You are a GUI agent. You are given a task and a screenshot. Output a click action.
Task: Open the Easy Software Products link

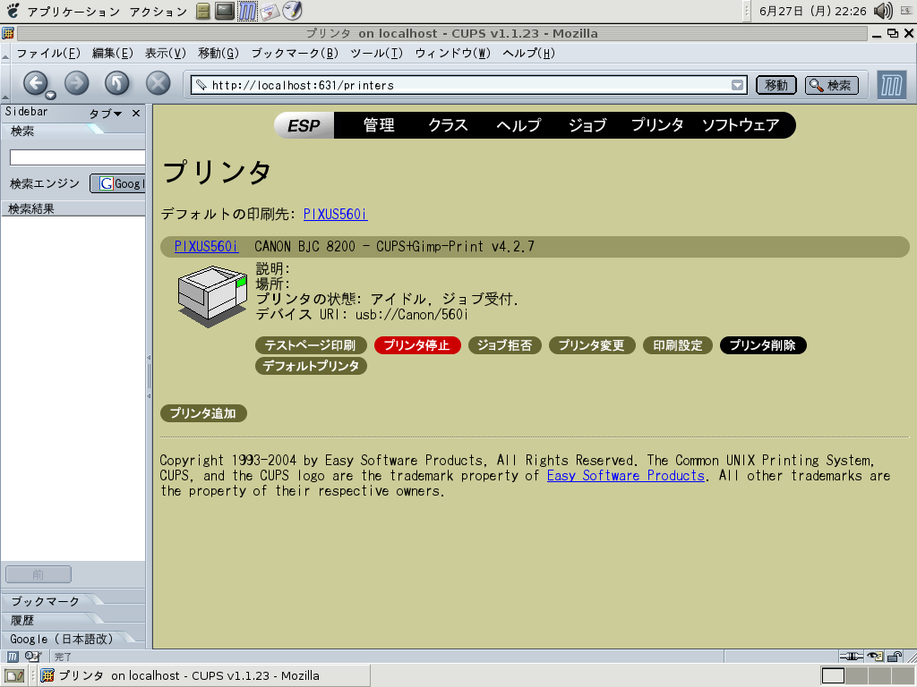coord(626,476)
